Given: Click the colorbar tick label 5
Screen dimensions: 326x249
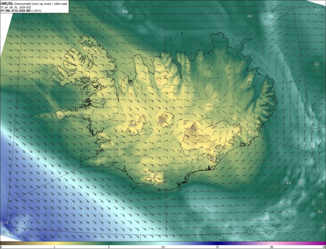Looking at the screenshot, I should coord(109,247).
